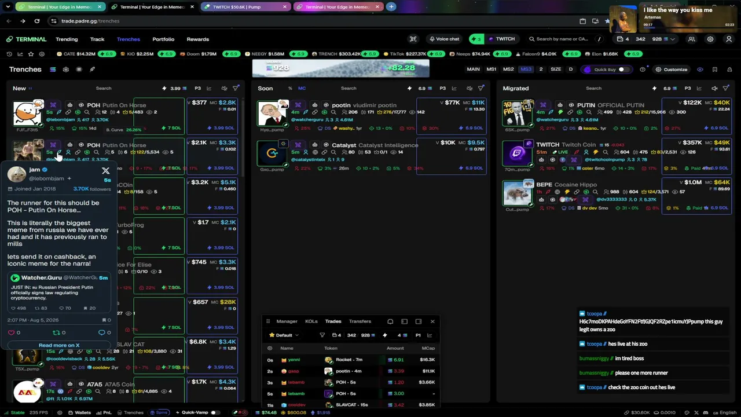Screen dimensions: 741x417
Task: Search within the Soon column
Action: tap(349, 89)
